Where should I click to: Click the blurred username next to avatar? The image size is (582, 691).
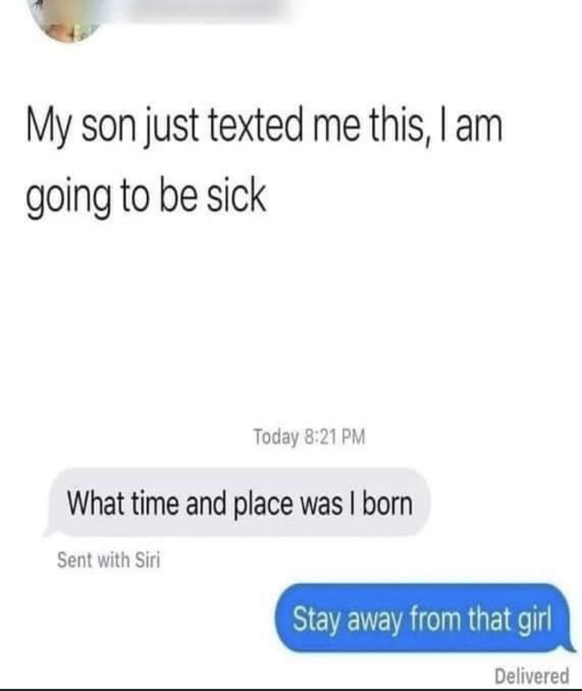click(x=206, y=10)
